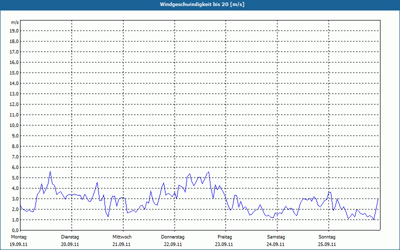The width and height of the screenshot is (400, 250).
Task: Click the date 24.09.11
Action: [275, 244]
